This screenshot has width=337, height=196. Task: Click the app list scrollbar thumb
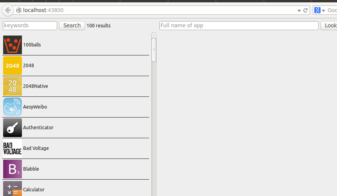tap(154, 50)
